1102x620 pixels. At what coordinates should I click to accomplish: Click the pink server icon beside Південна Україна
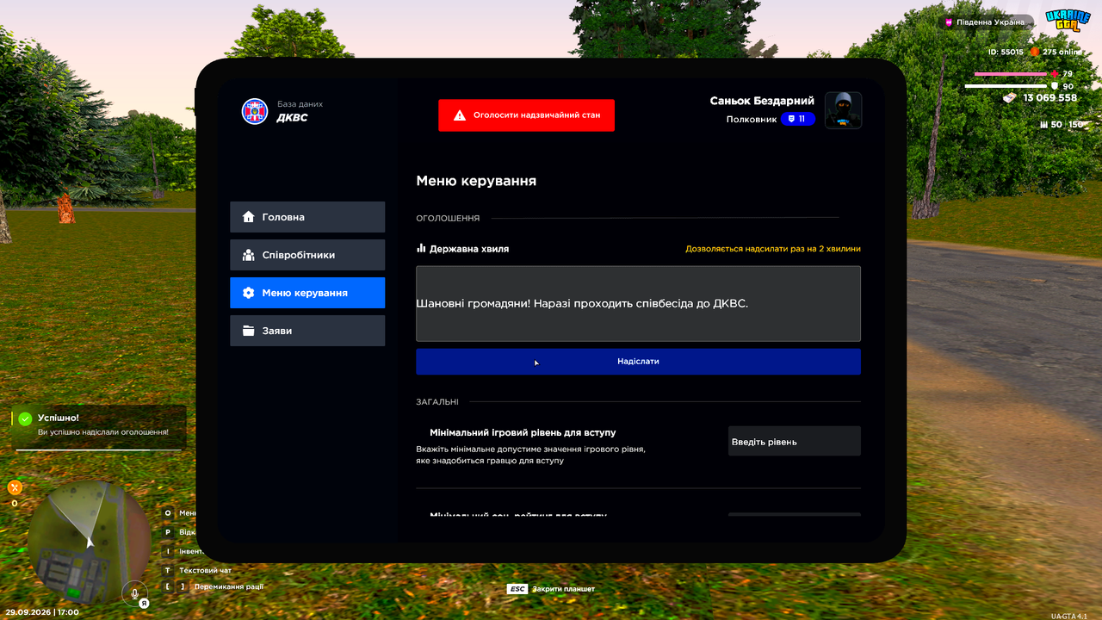point(950,22)
